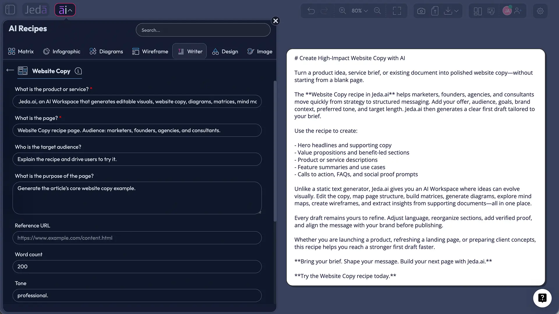The image size is (559, 314).
Task: Click the purpose of the page textarea
Action: [137, 198]
